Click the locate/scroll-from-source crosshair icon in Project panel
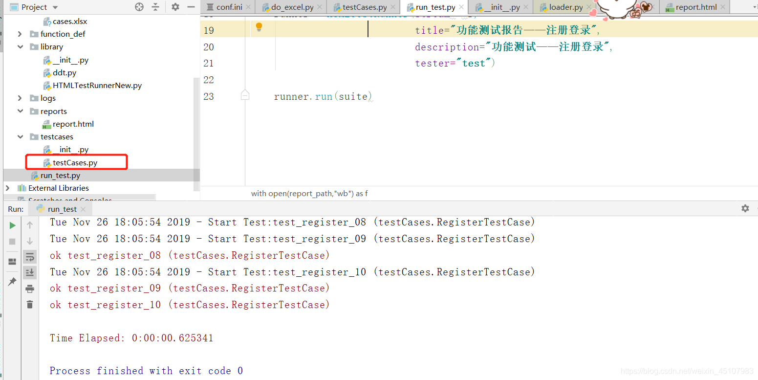The height and width of the screenshot is (380, 758). (139, 7)
